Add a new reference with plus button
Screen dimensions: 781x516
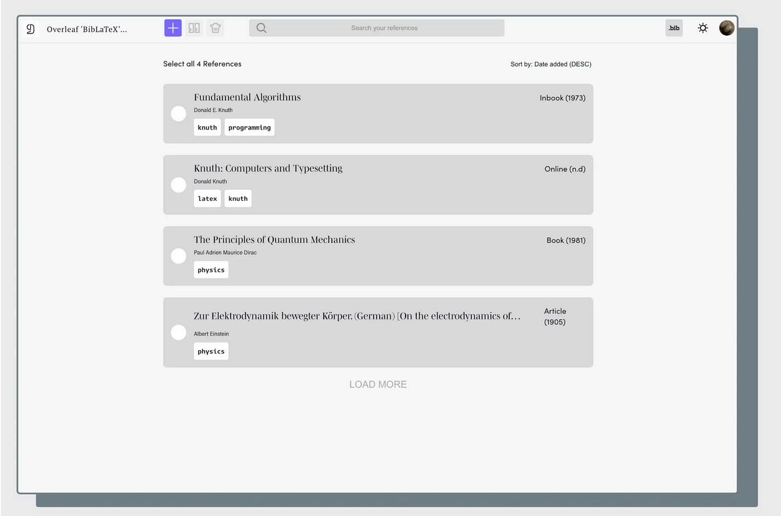(173, 28)
